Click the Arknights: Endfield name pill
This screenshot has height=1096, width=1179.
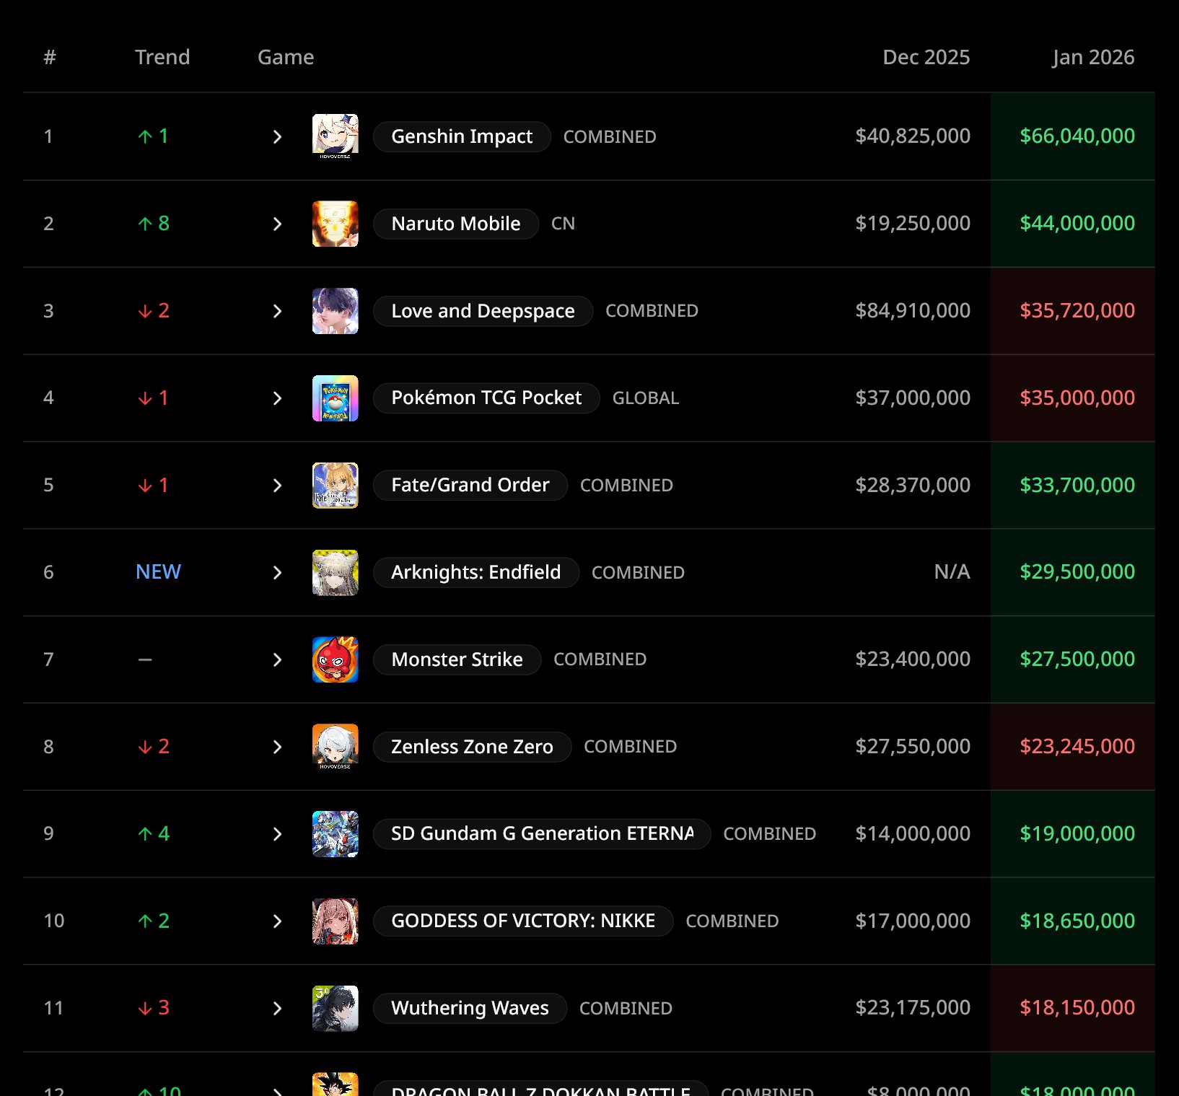coord(476,573)
